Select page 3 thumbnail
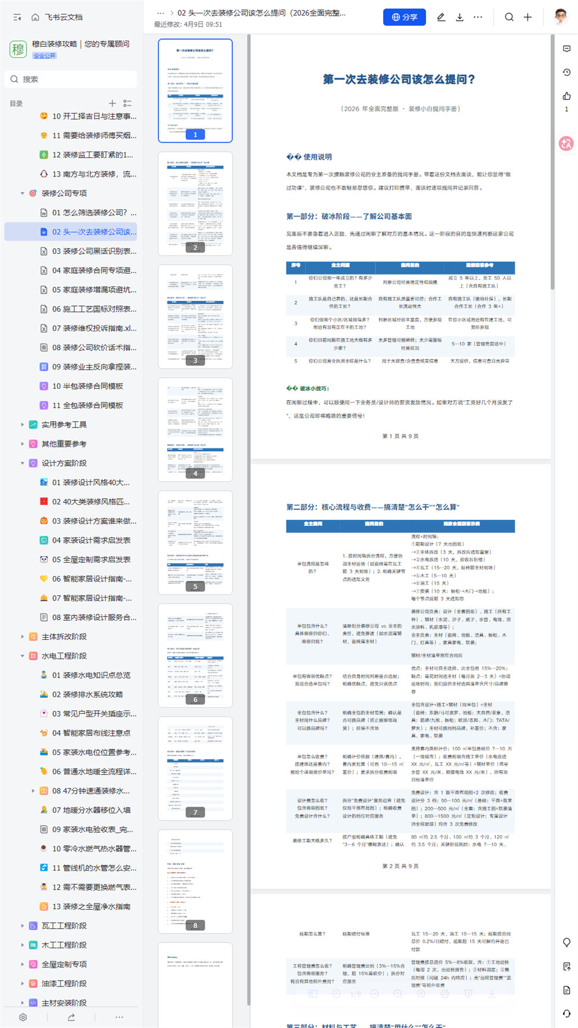578x1028 pixels. [195, 316]
